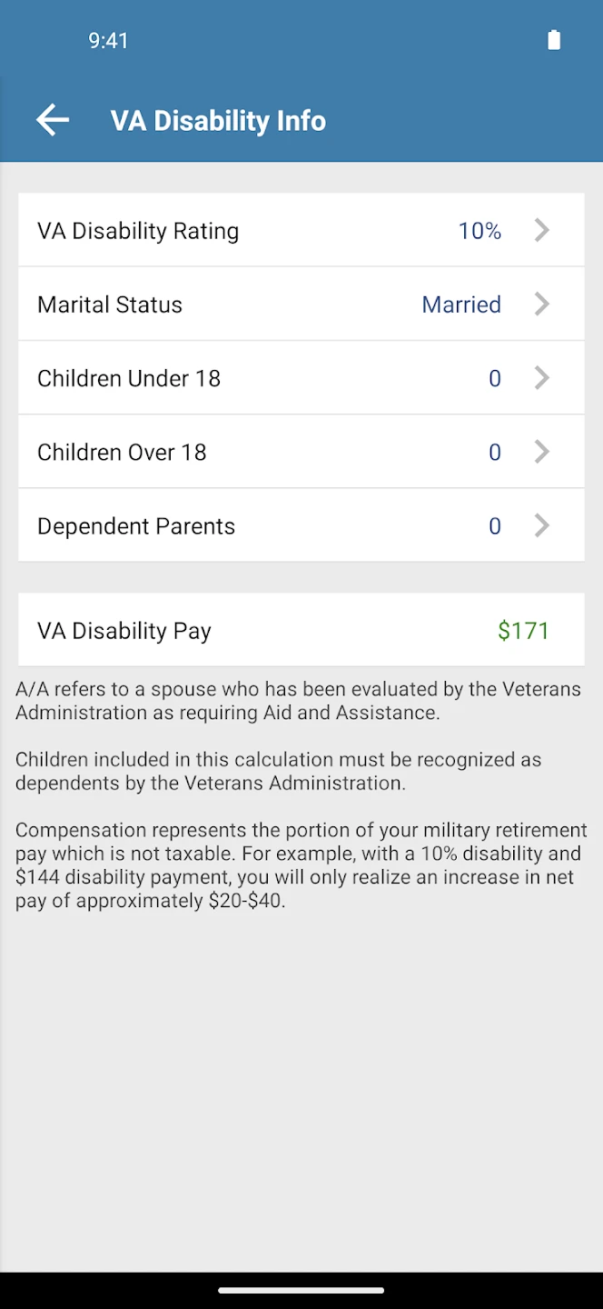The width and height of the screenshot is (603, 1309).
Task: Select the Marital Status row label
Action: (110, 305)
